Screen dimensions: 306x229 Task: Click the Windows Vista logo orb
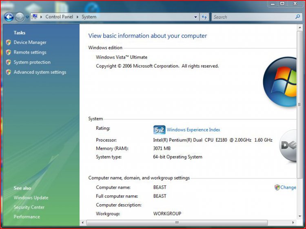279,82
